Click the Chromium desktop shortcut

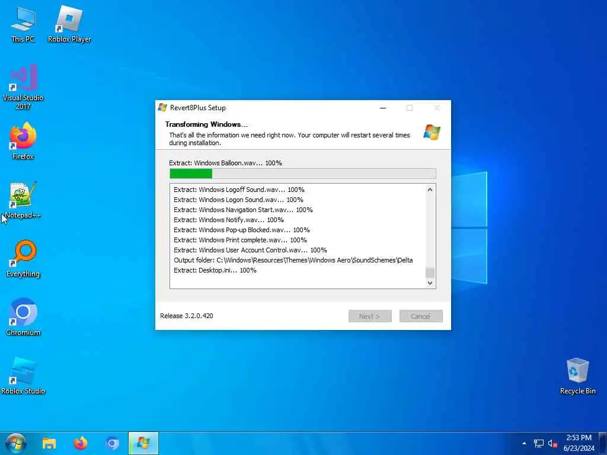pos(23,318)
